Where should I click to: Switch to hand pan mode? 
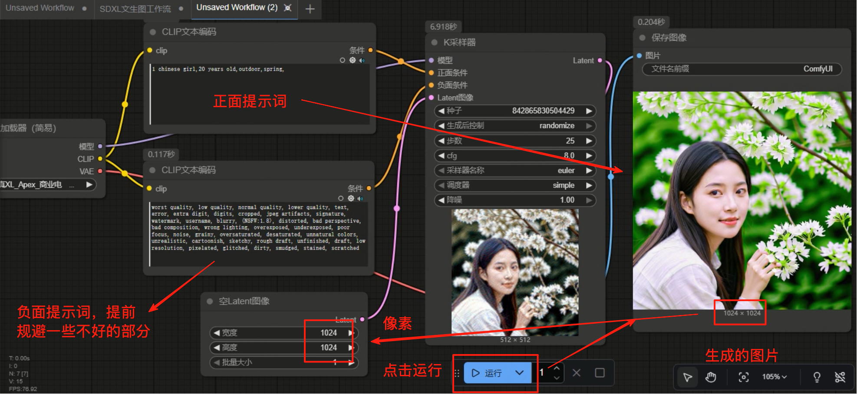[x=711, y=377]
